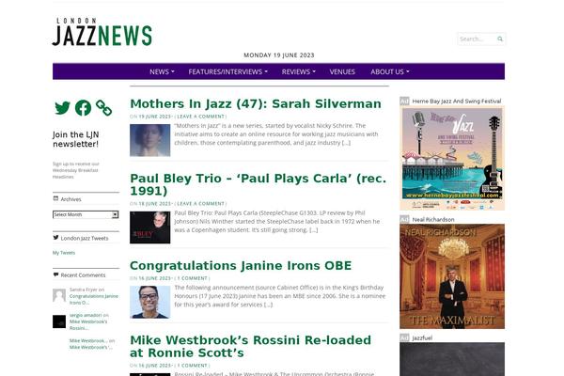Screen dimensions: 564x376
Task: Open the Facebook page icon
Action: coord(83,107)
